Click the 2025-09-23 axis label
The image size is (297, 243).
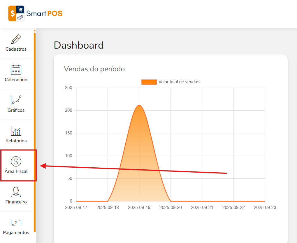[x=265, y=207]
